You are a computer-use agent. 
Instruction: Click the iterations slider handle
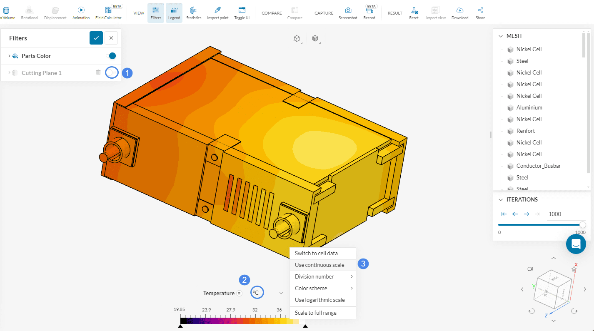coord(582,225)
